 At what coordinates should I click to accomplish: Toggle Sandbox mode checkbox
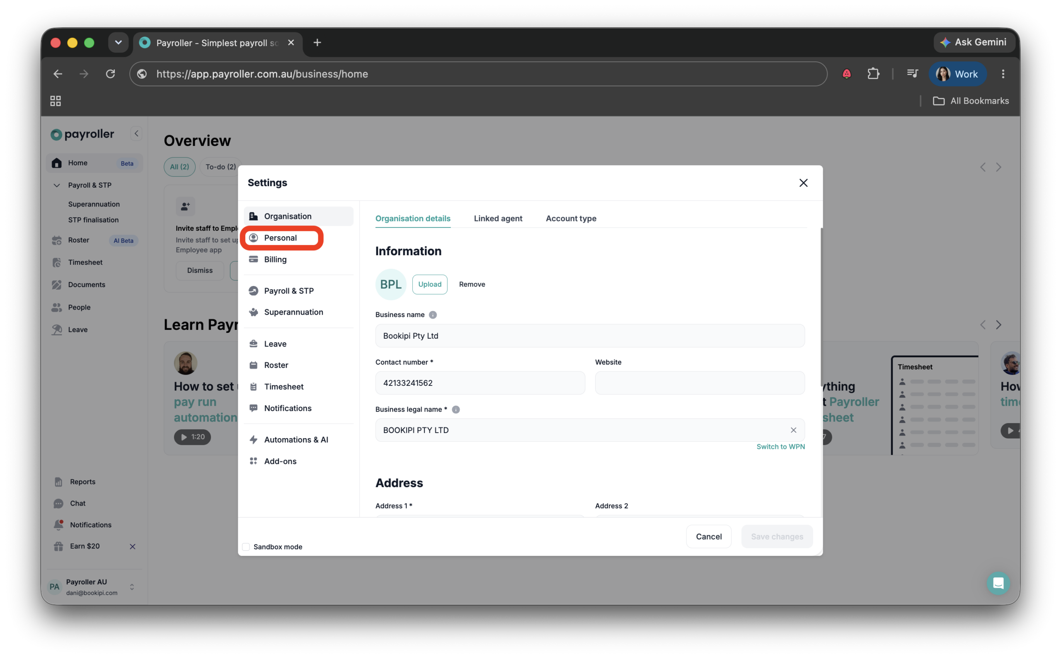coord(246,547)
